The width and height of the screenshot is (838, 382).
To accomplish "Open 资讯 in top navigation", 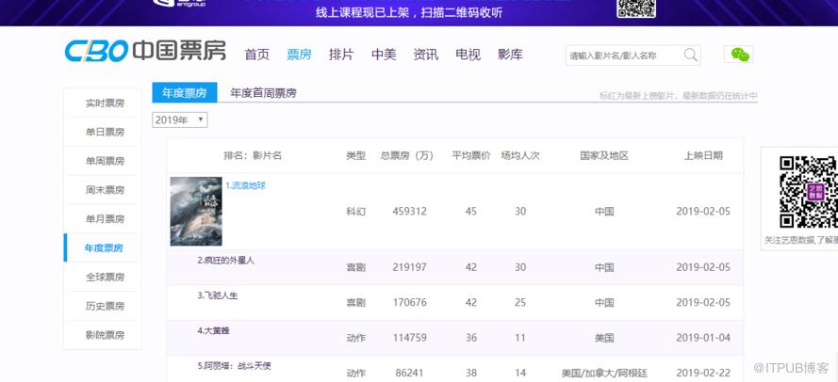I will tap(426, 55).
